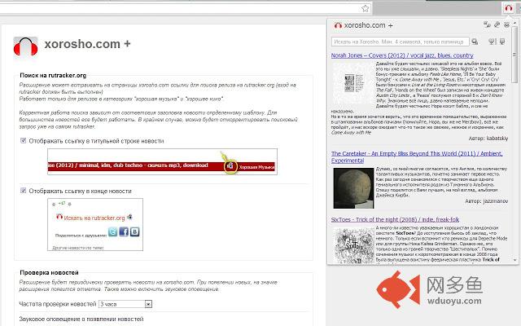Click the icon after 'Искать на rutracker.org' text
Viewport: 521px width, 326px height.
(129, 218)
